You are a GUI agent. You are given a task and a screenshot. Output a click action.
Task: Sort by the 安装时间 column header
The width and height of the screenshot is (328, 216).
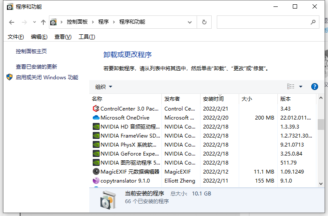coord(220,99)
